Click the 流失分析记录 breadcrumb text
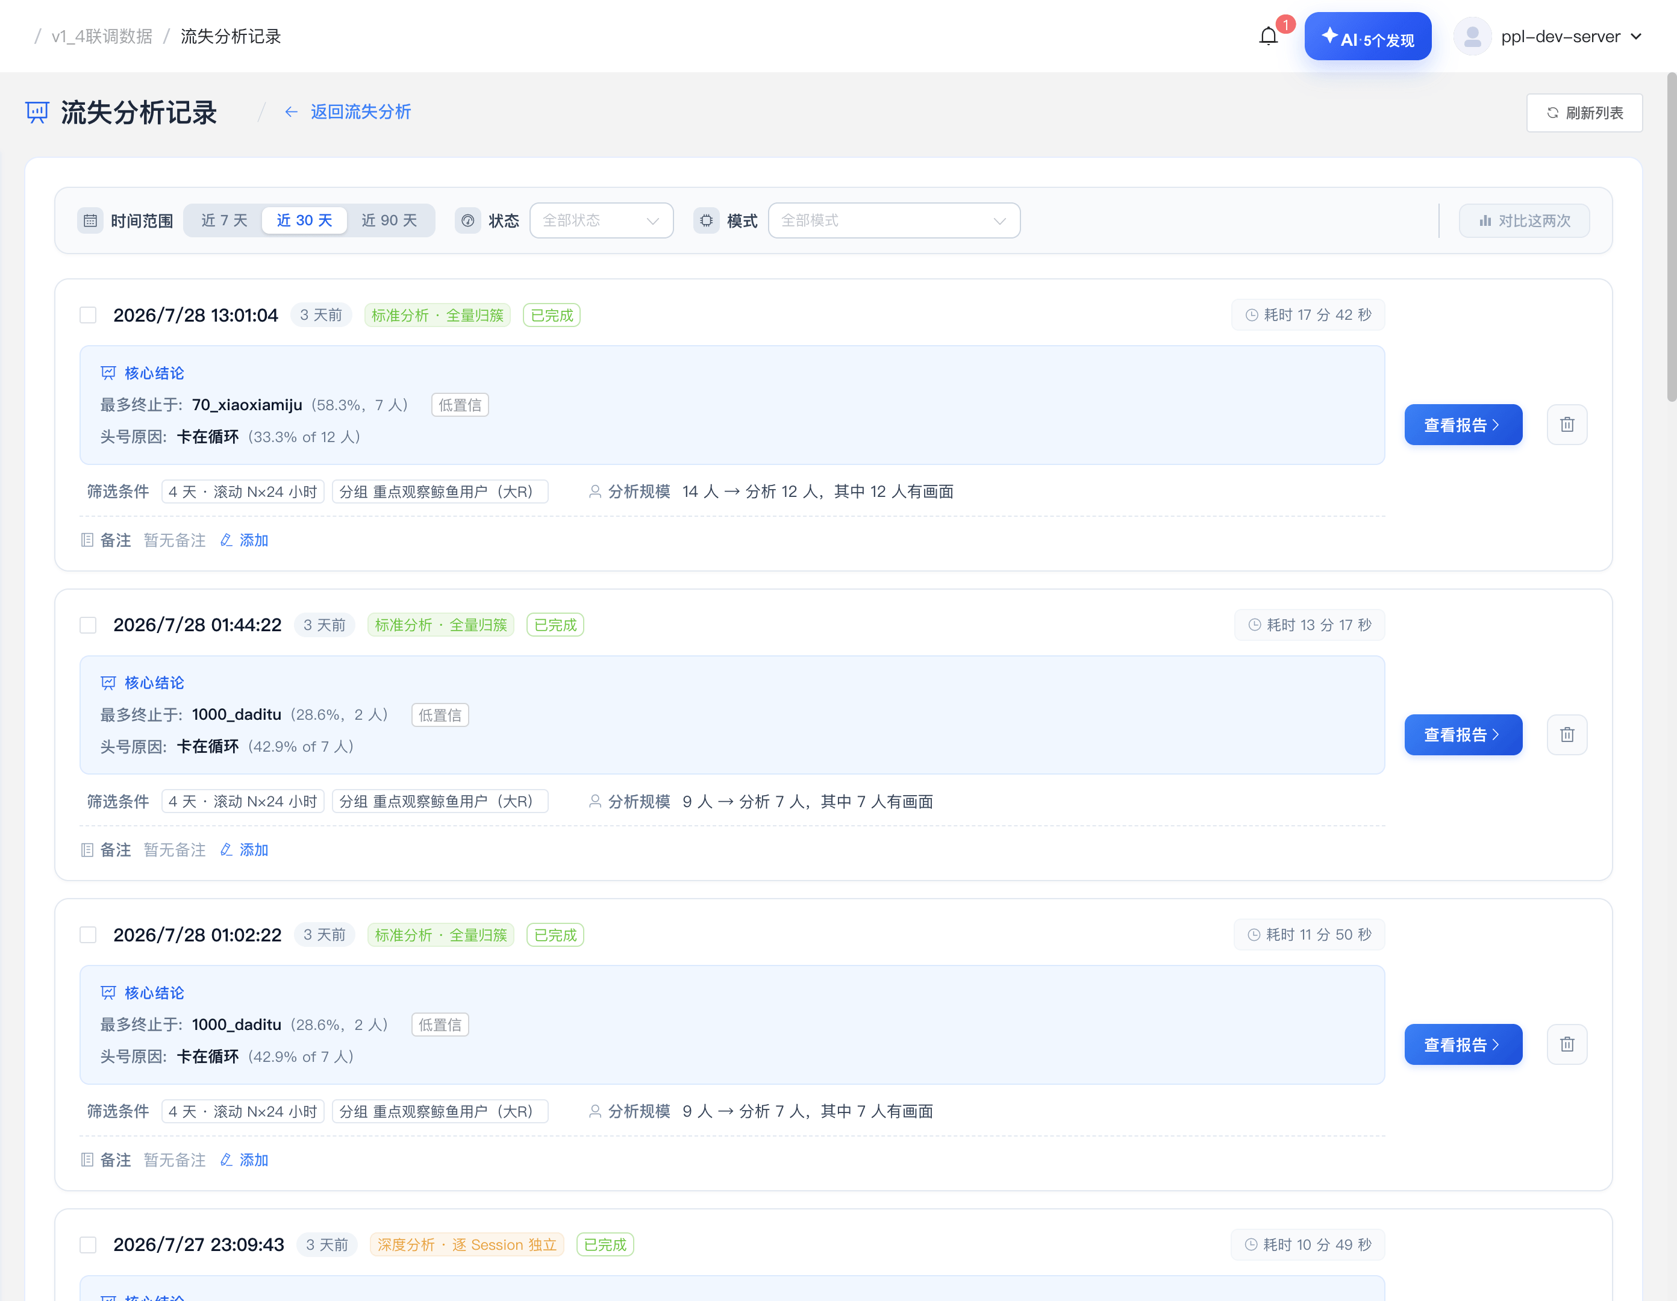 click(231, 36)
